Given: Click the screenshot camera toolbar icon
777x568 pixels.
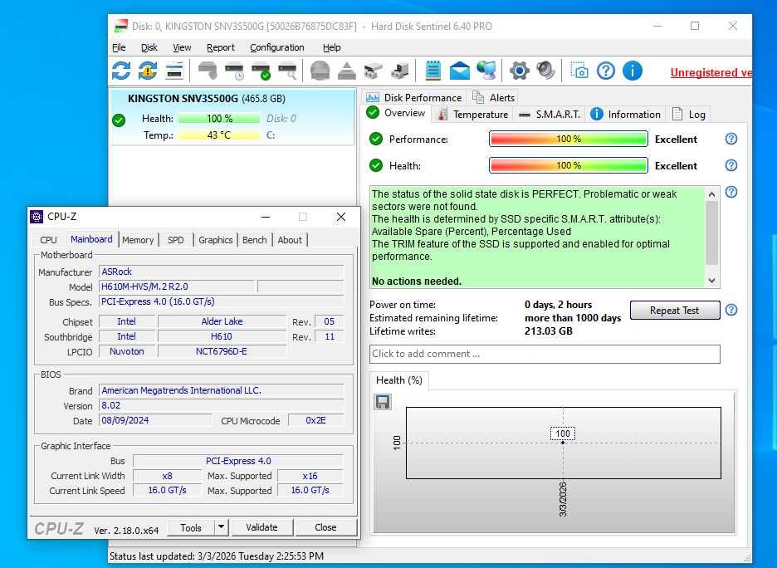Looking at the screenshot, I should click(579, 71).
